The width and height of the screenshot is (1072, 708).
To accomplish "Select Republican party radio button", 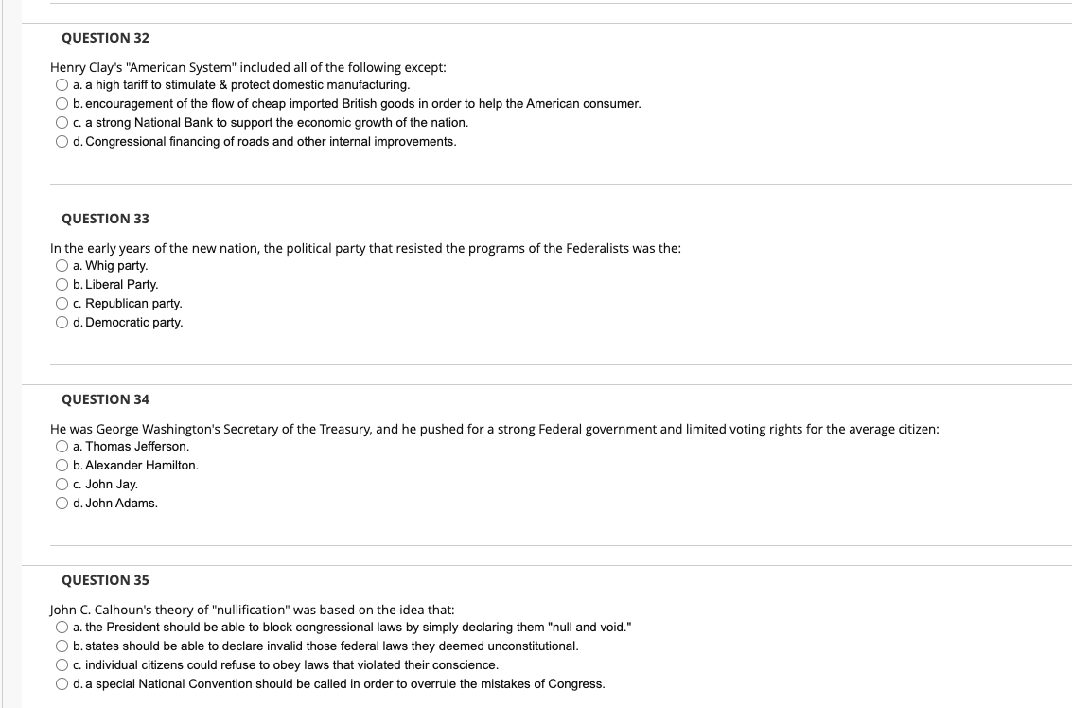I will tap(62, 304).
